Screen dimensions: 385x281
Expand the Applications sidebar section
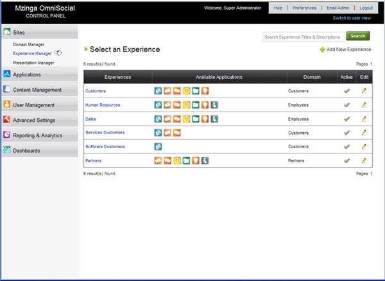coord(40,74)
